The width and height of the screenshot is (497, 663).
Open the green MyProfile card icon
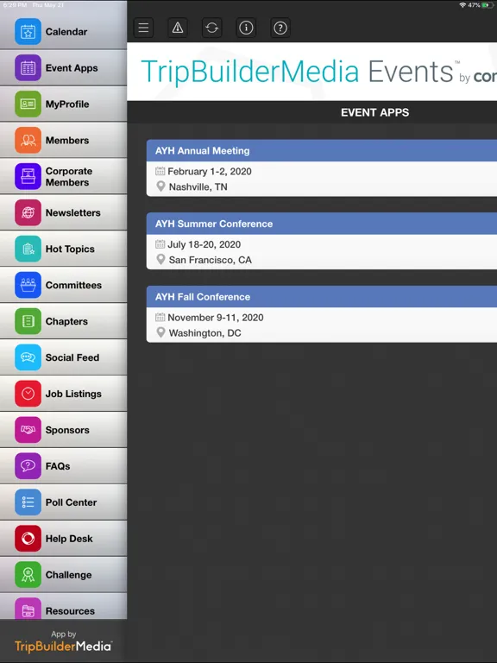28,104
